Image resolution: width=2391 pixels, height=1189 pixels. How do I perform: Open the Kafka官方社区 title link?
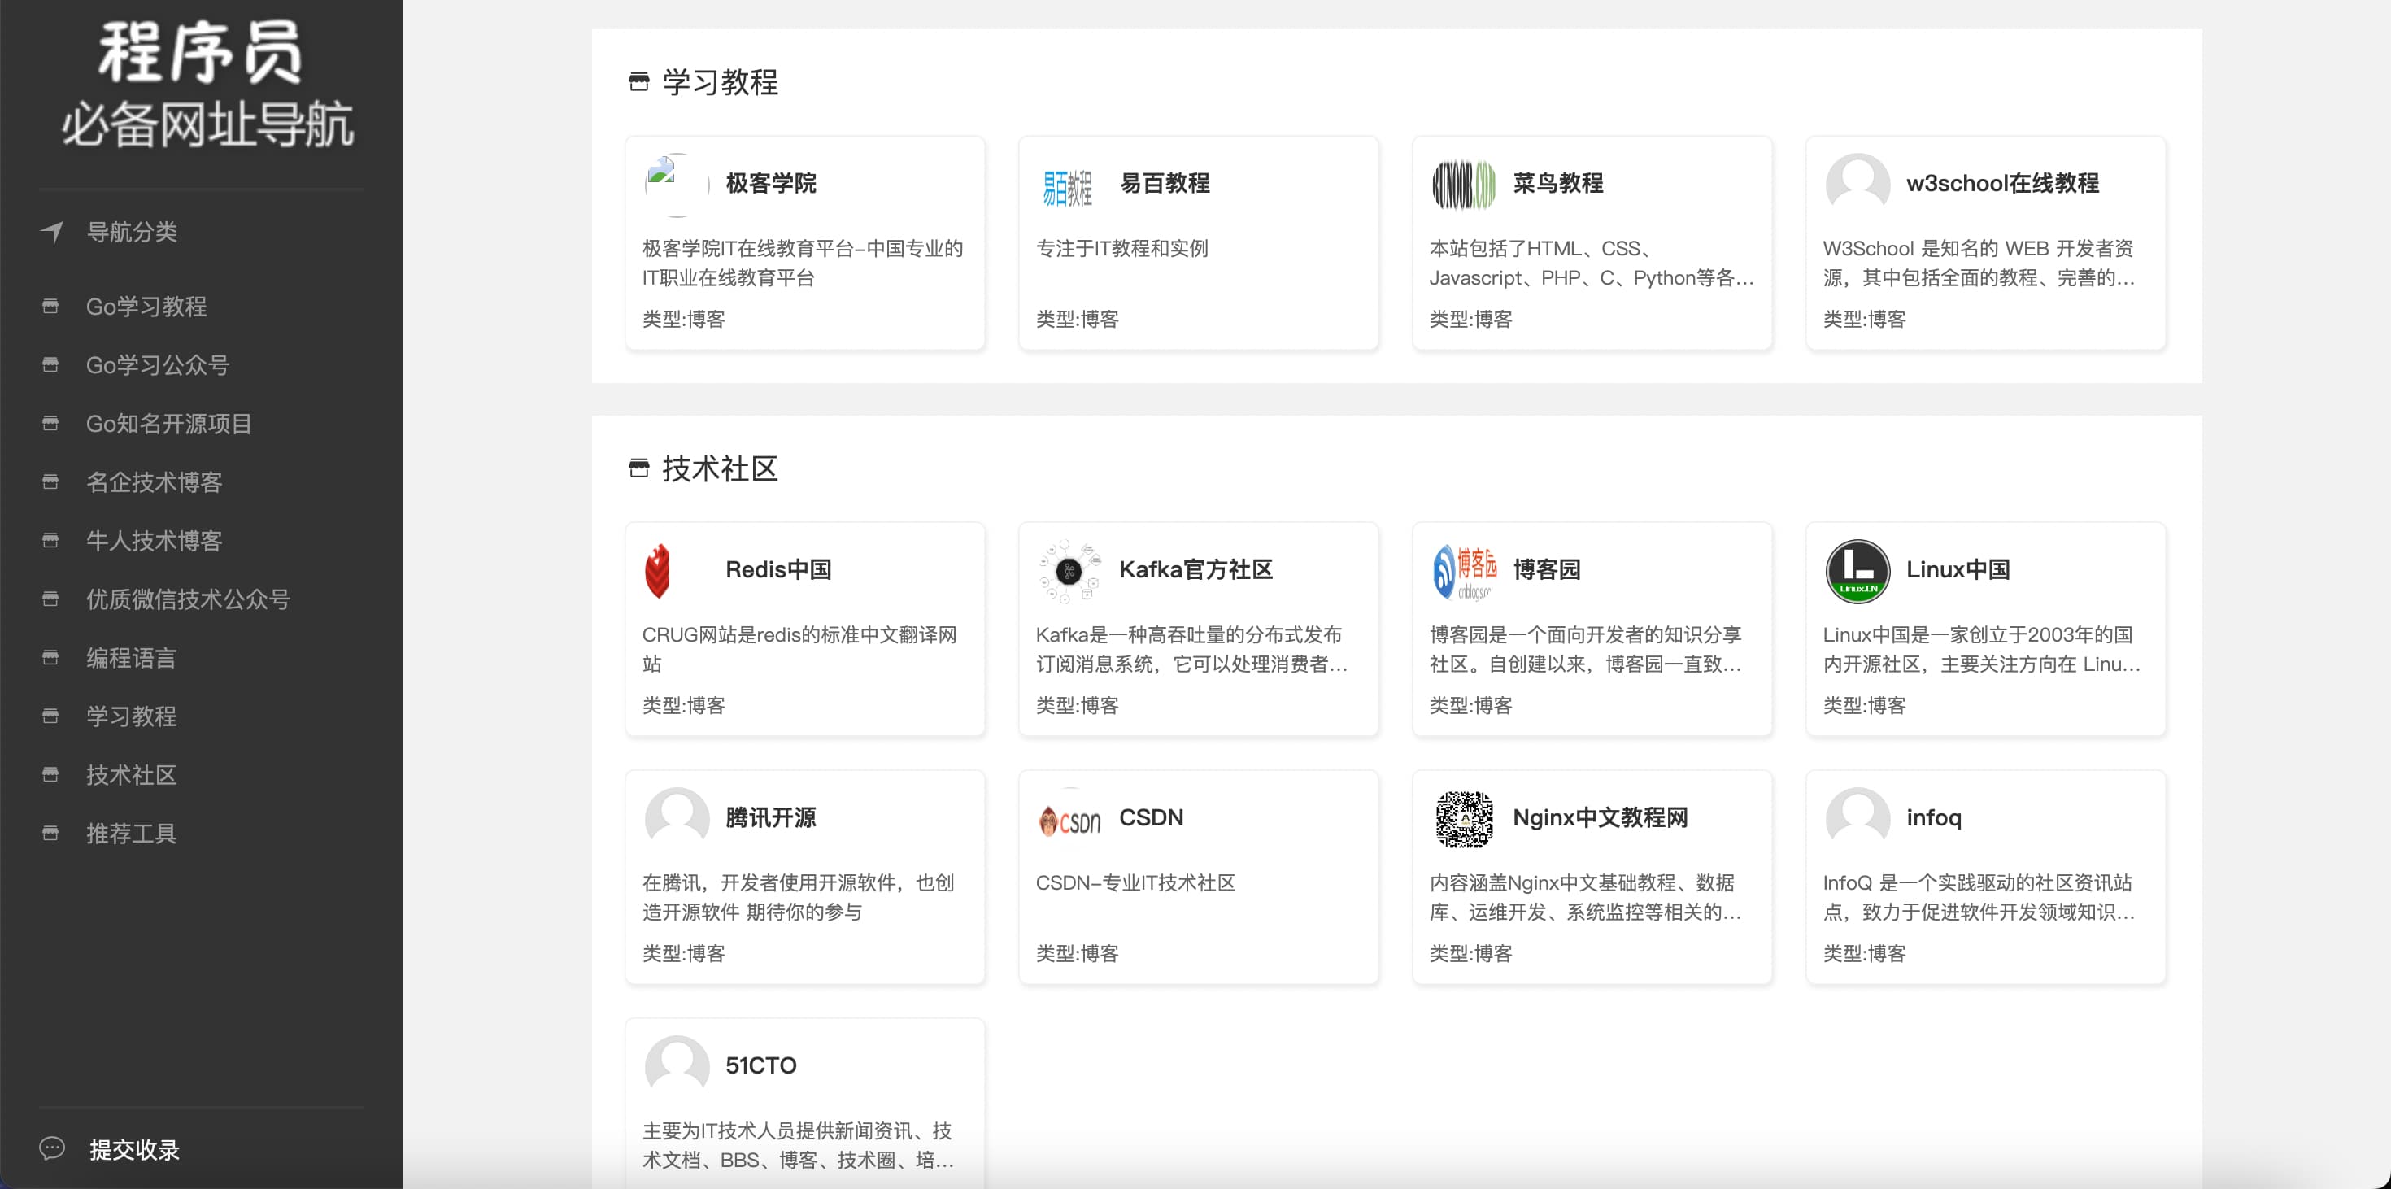(1195, 569)
